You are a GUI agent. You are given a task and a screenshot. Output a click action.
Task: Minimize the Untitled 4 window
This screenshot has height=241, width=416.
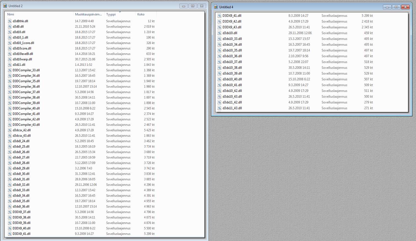click(x=387, y=7)
